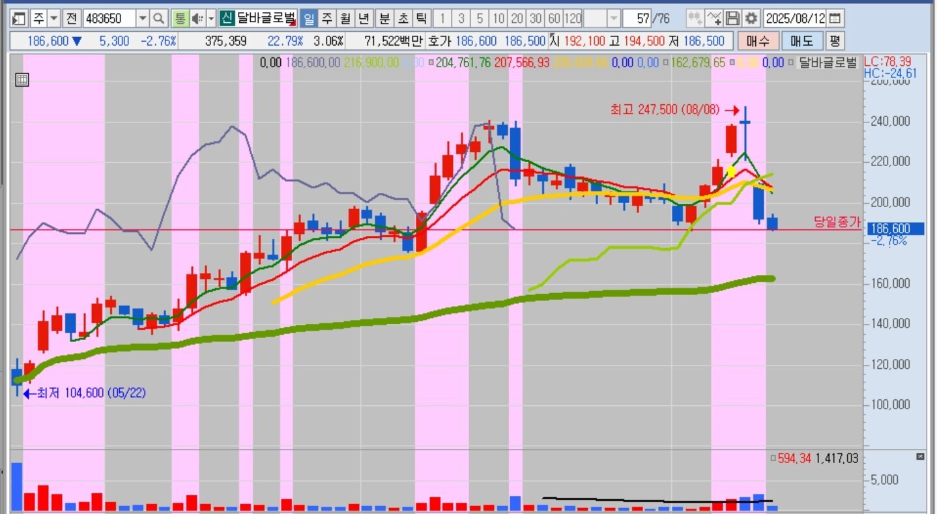Image resolution: width=937 pixels, height=514 pixels.
Task: Open chart settings gear icon
Action: tap(752, 18)
